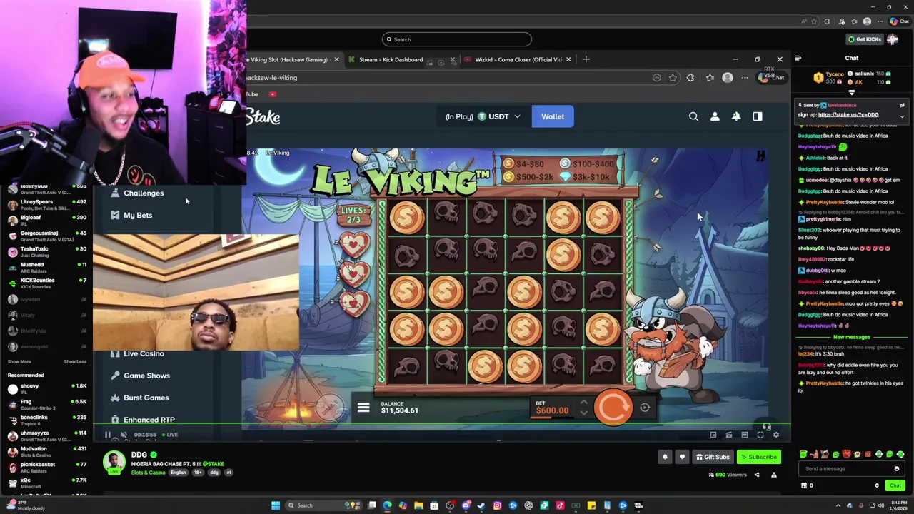This screenshot has width=914, height=514.
Task: Click the Slots & Casino category link
Action: [x=148, y=473]
